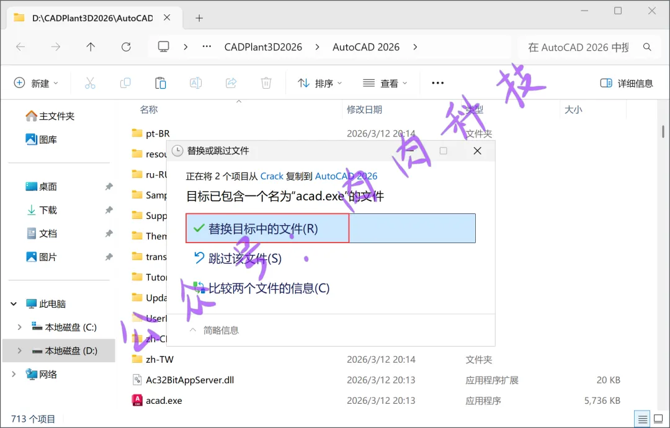Go up one folder level
This screenshot has width=670, height=428.
tap(91, 47)
